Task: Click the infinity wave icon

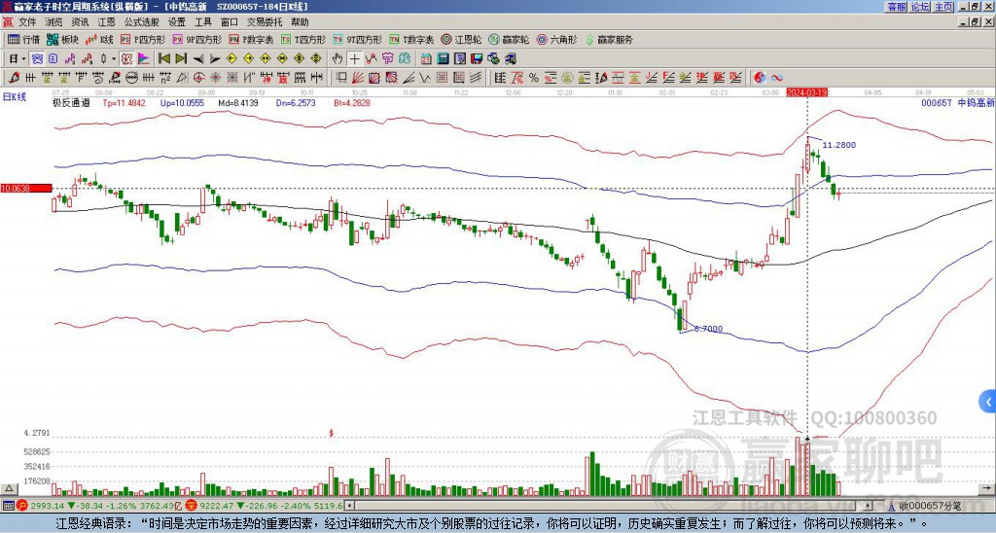Action: tap(777, 78)
